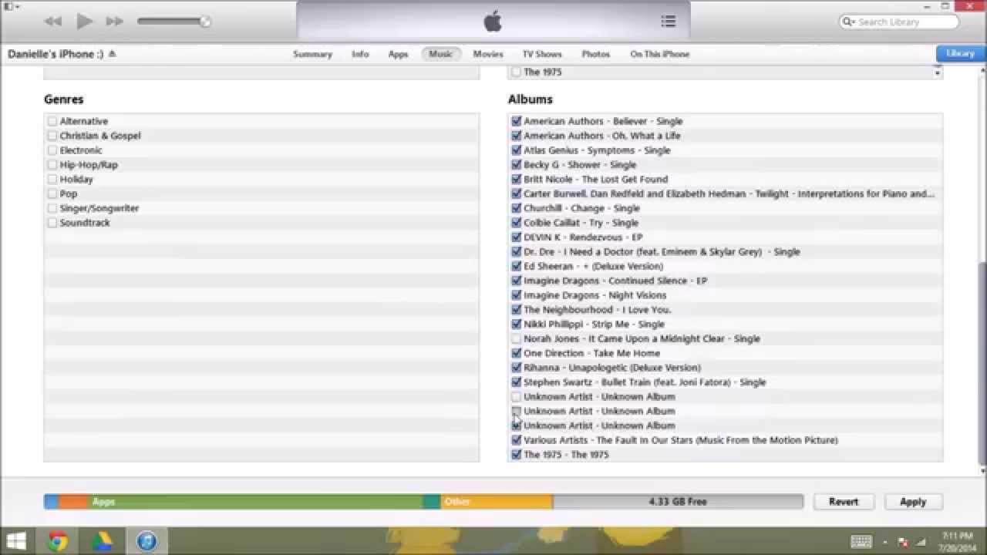Check the Alternative genre checkbox

[52, 121]
